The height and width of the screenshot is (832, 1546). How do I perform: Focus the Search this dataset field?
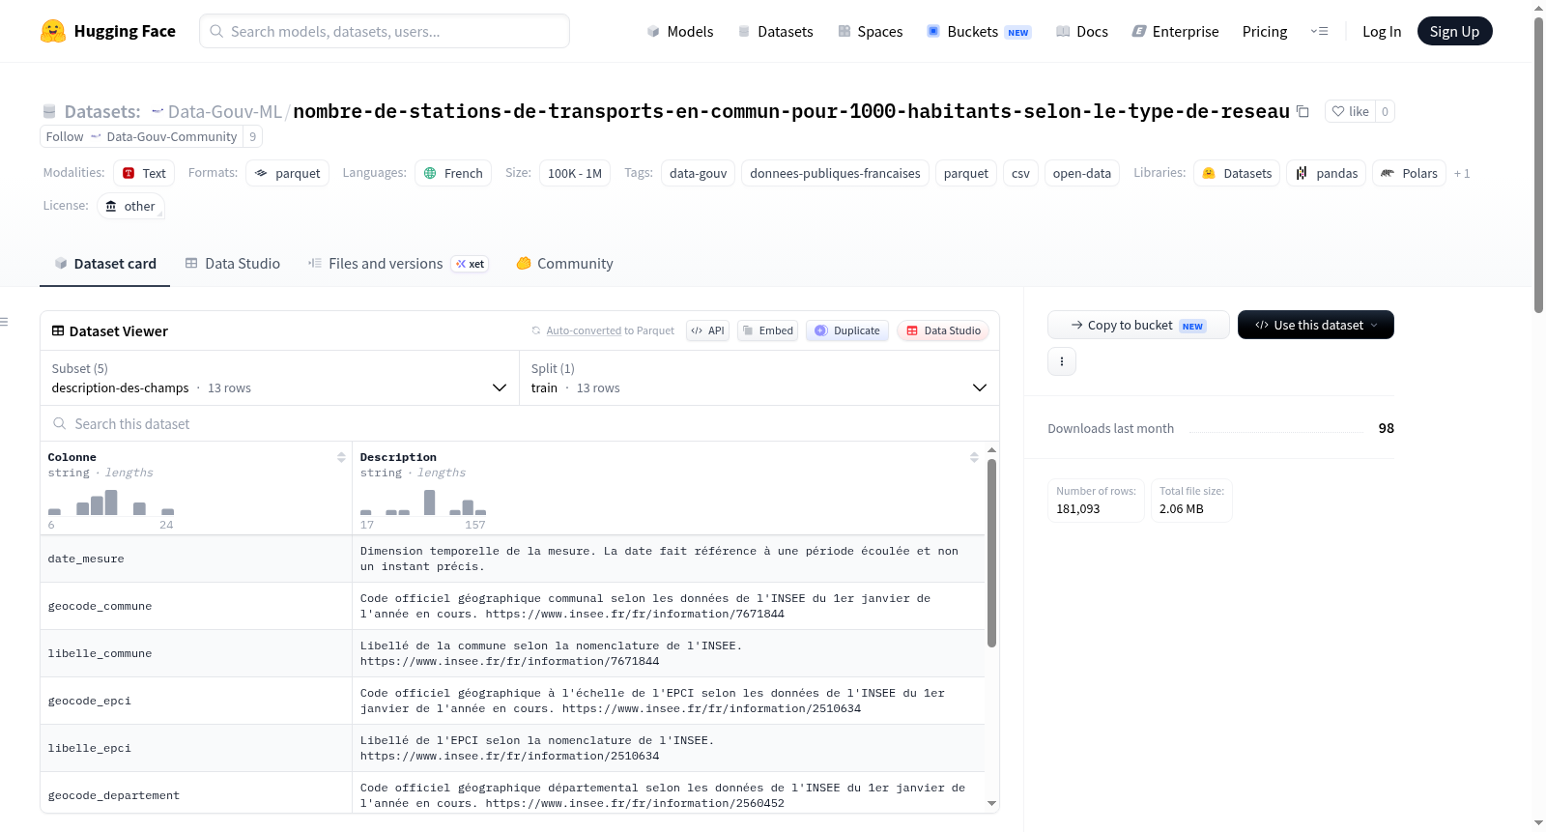[520, 423]
